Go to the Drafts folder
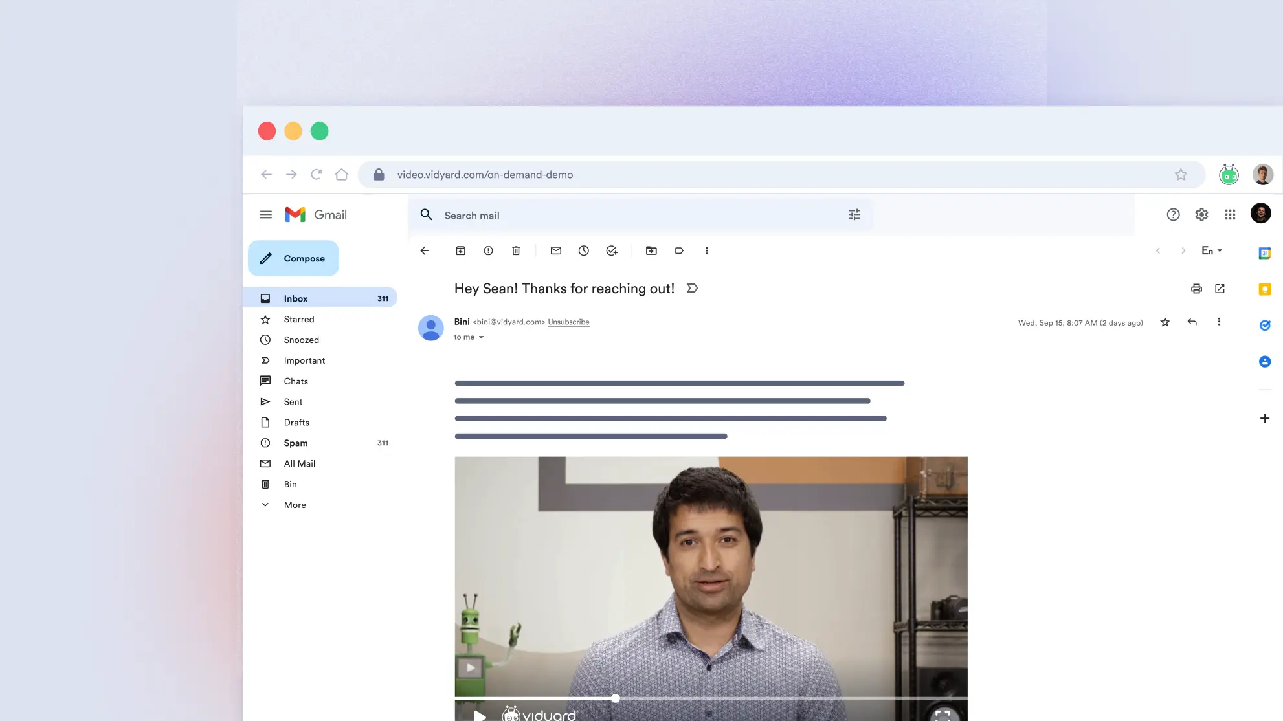This screenshot has height=721, width=1283. [x=296, y=422]
